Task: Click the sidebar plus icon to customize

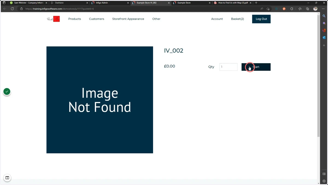Action: point(324,45)
